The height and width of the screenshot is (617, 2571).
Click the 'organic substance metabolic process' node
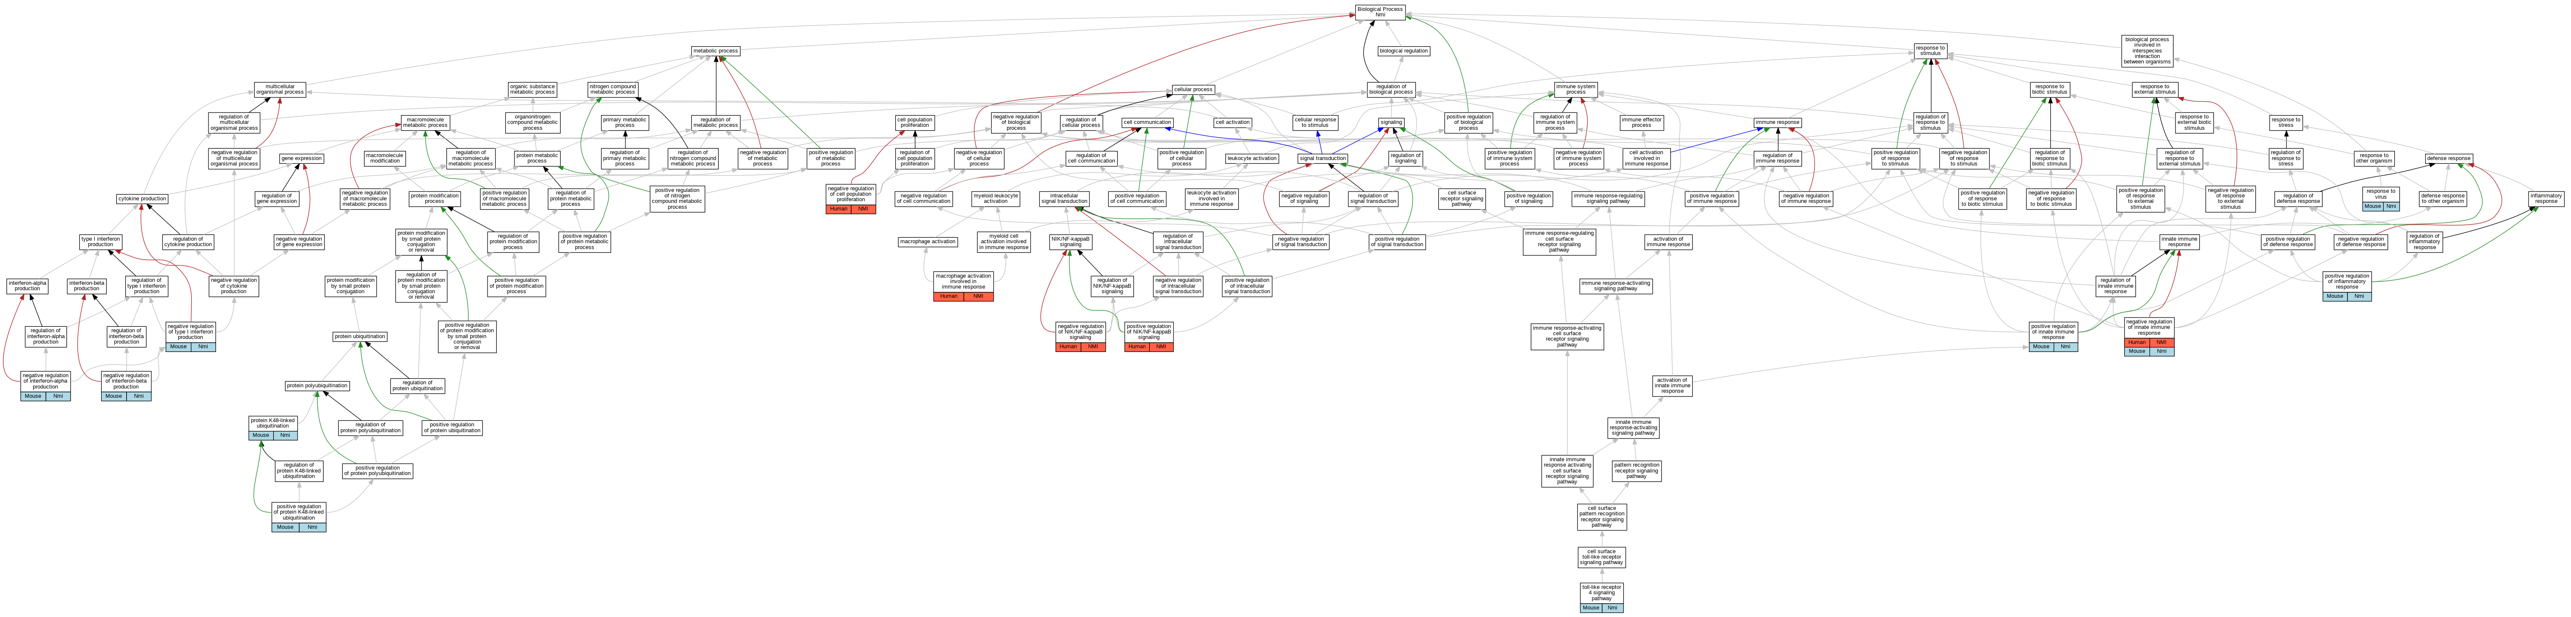(532, 90)
